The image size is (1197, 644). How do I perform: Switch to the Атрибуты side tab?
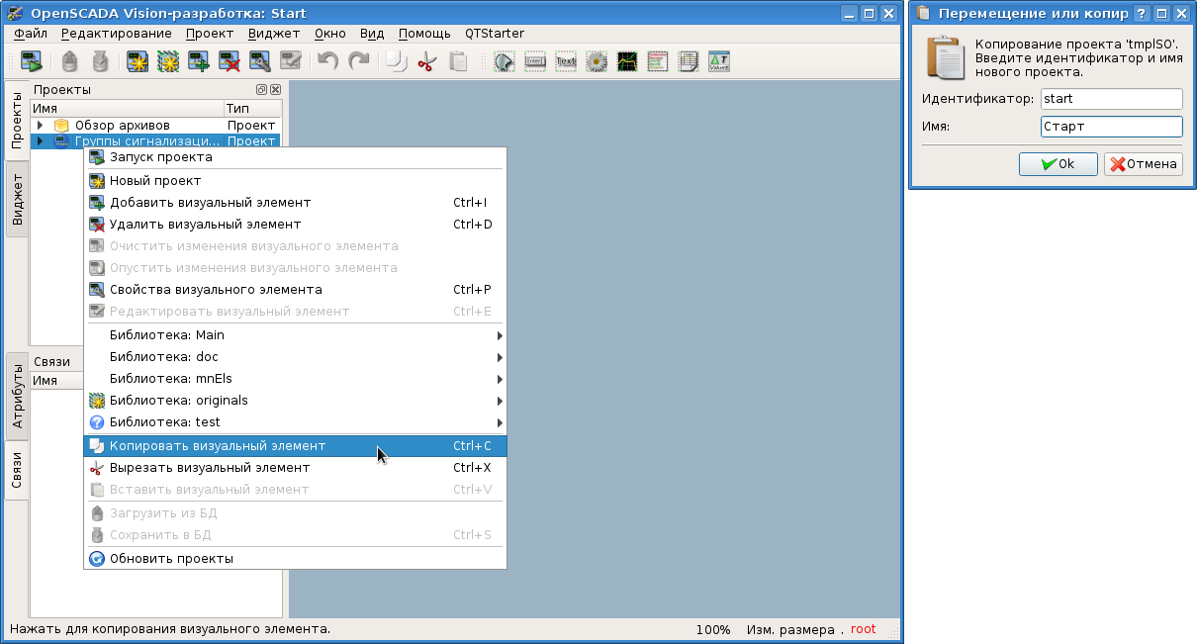17,396
